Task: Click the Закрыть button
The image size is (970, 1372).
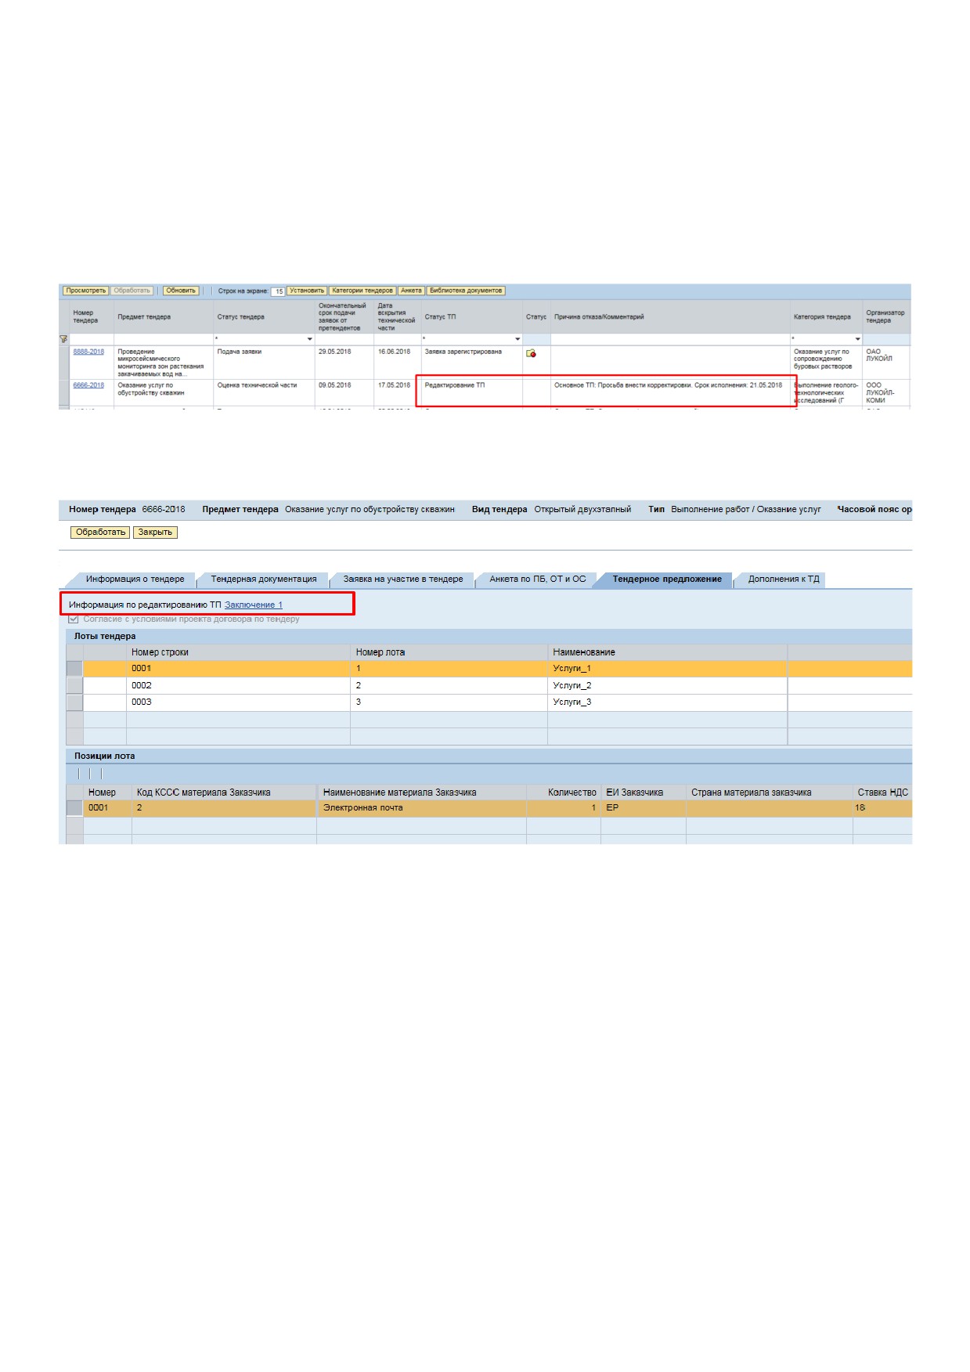Action: click(x=155, y=533)
